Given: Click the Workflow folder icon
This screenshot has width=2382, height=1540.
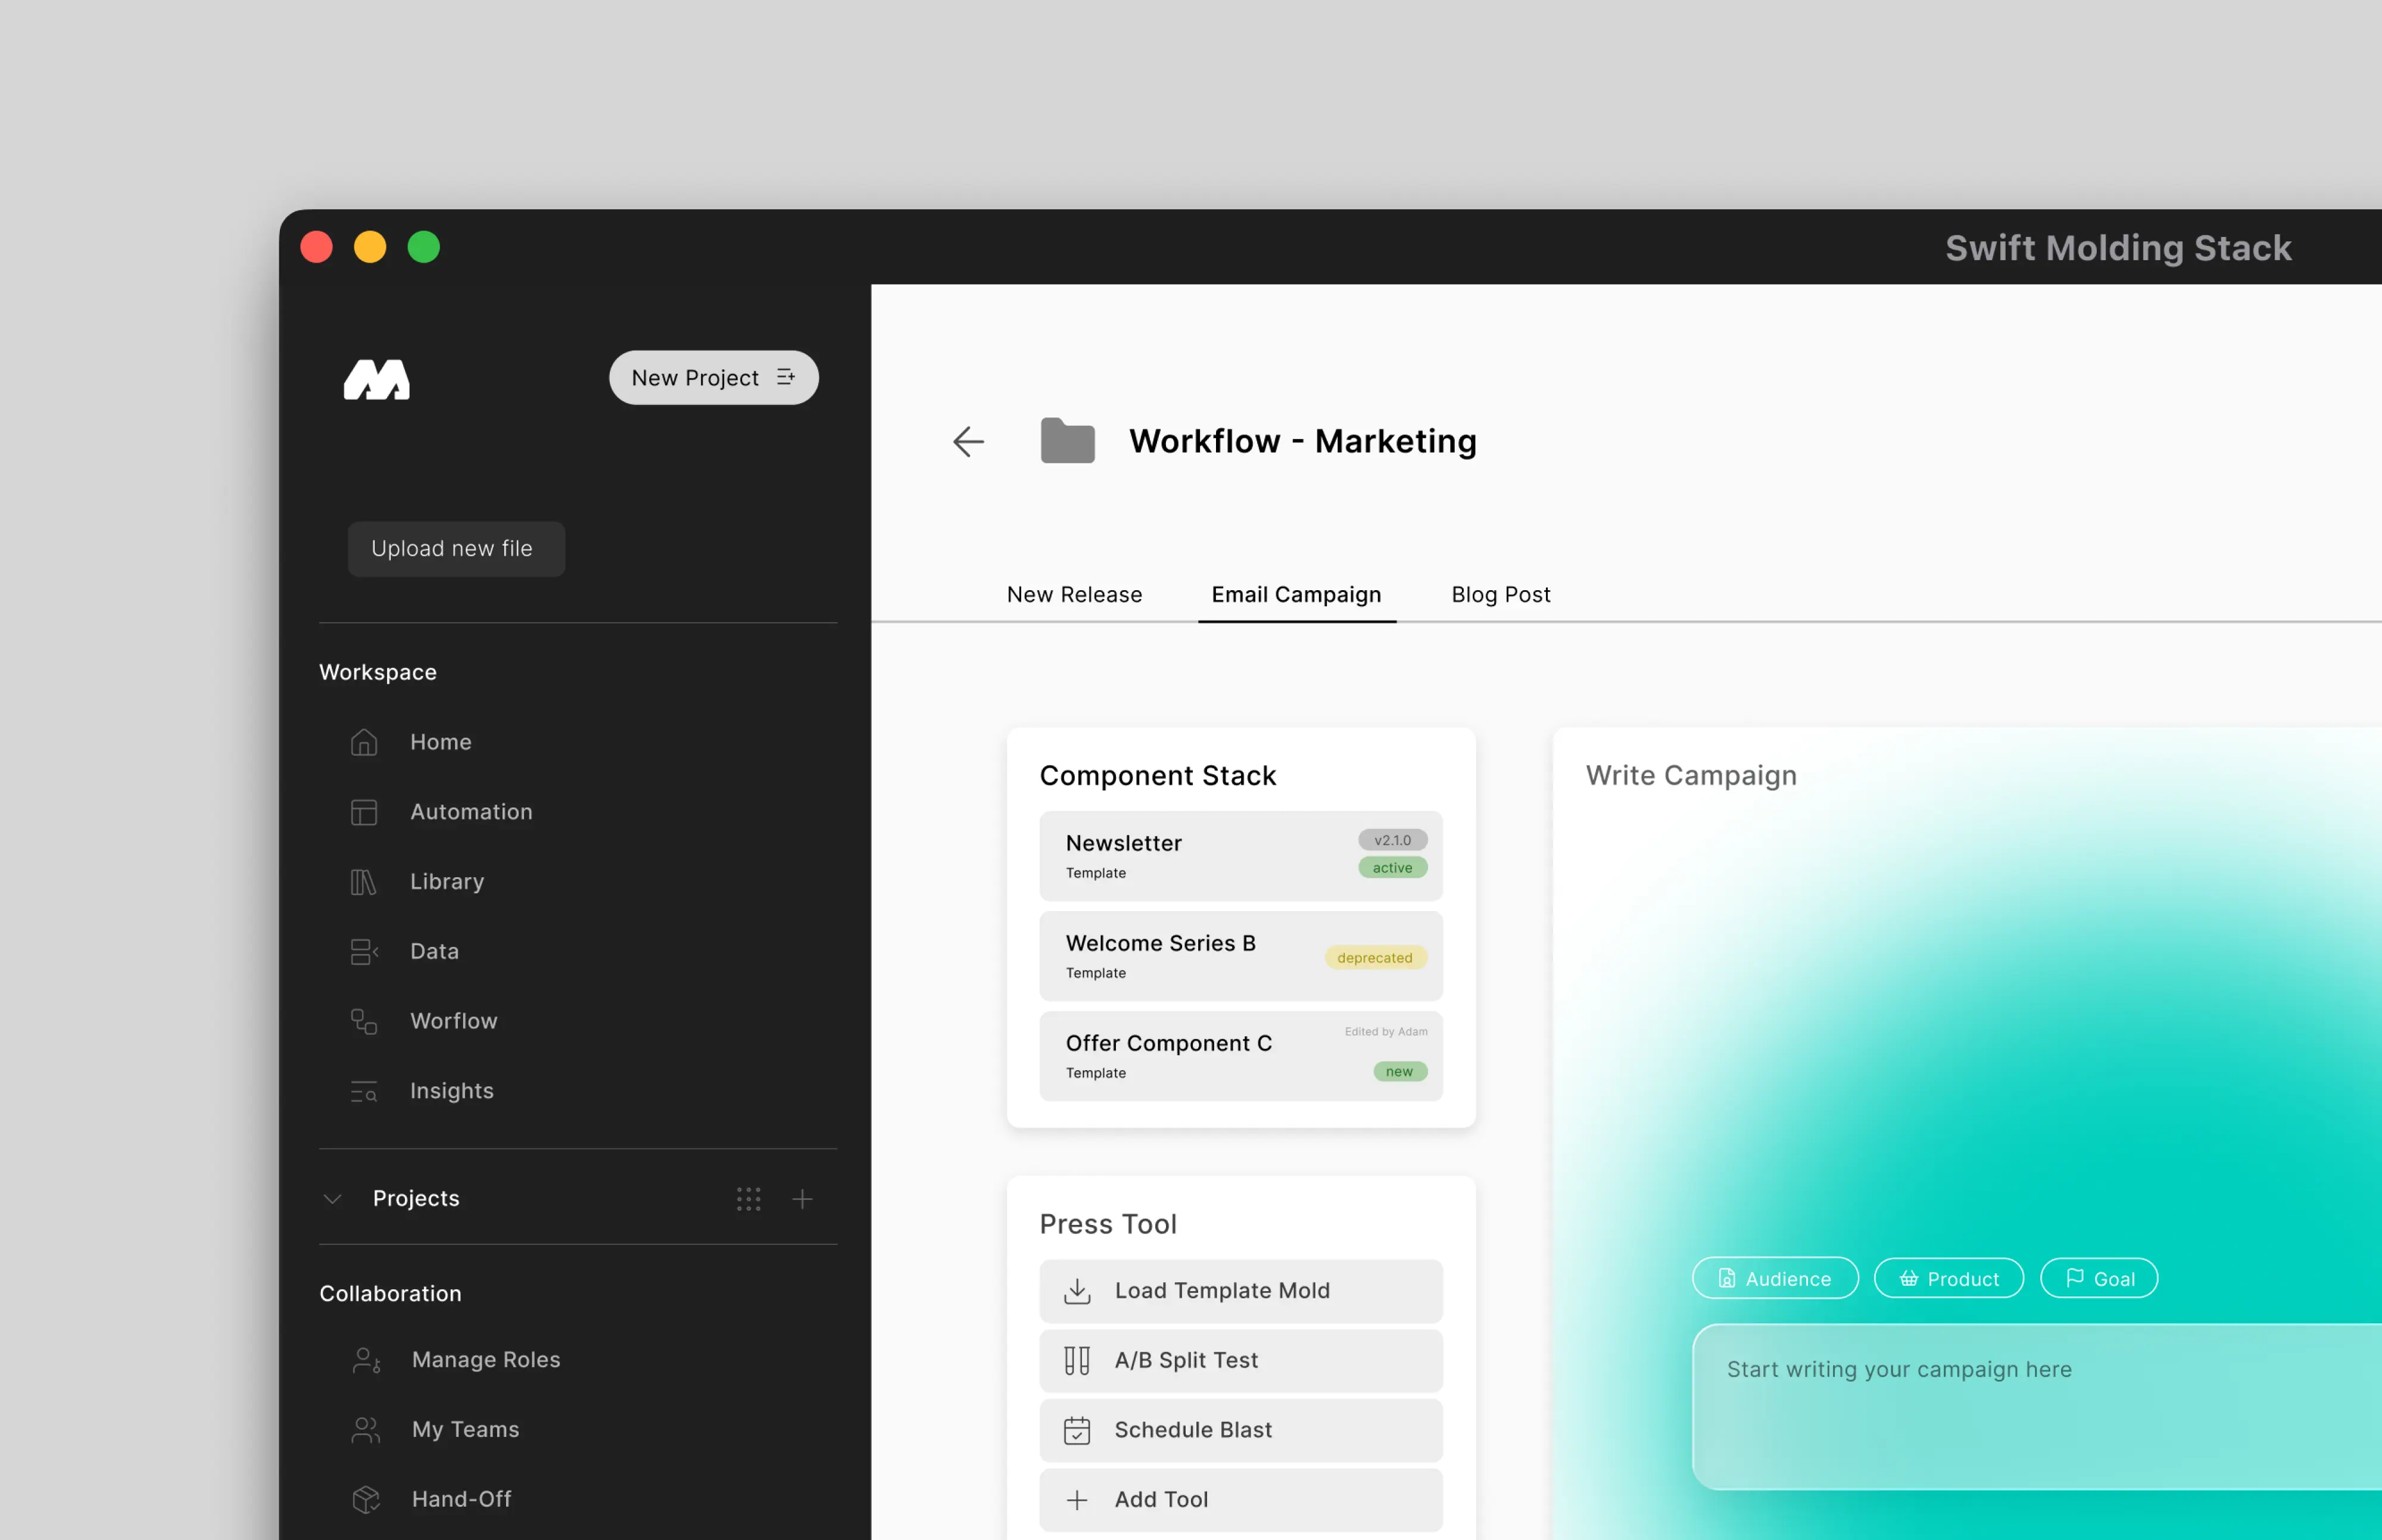Looking at the screenshot, I should [1067, 441].
